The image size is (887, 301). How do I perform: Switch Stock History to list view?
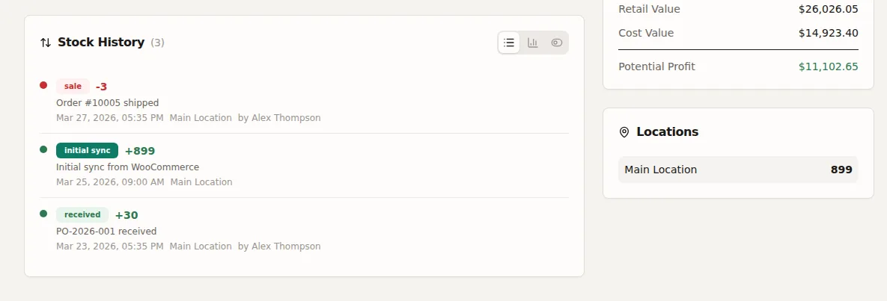point(508,43)
